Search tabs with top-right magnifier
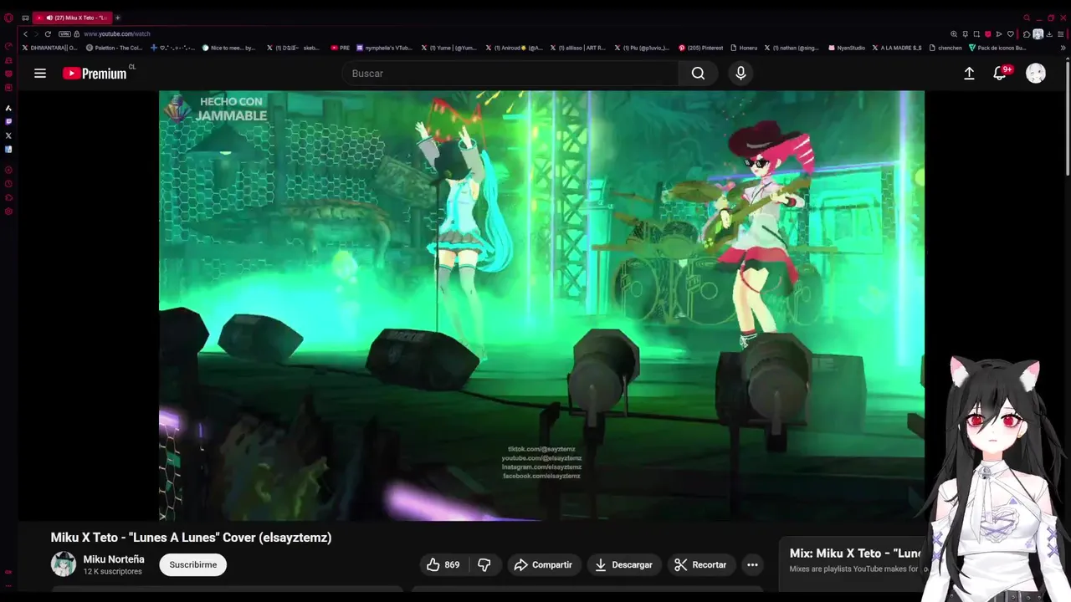Viewport: 1071px width, 602px height. (x=1027, y=18)
